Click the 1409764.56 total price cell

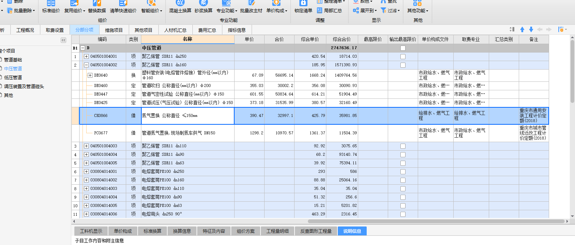pyautogui.click(x=342, y=75)
